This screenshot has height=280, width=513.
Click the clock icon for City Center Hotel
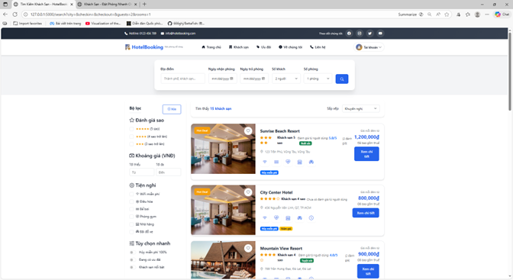(x=311, y=218)
